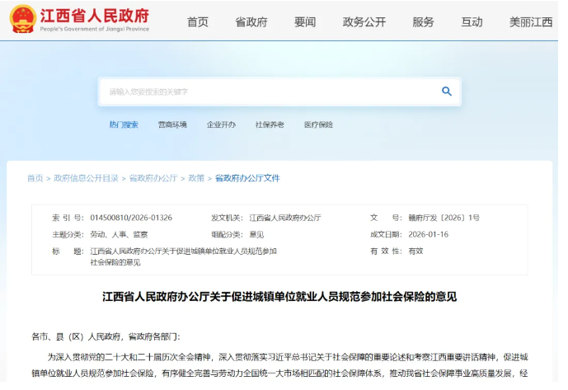Open the 美丽江西 navigation menu item
The image size is (568, 390).
[531, 22]
